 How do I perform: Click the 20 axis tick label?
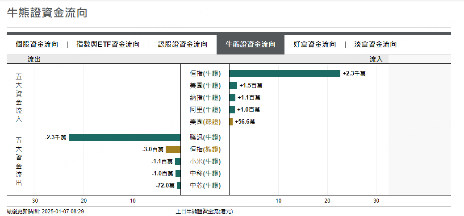point(327,201)
